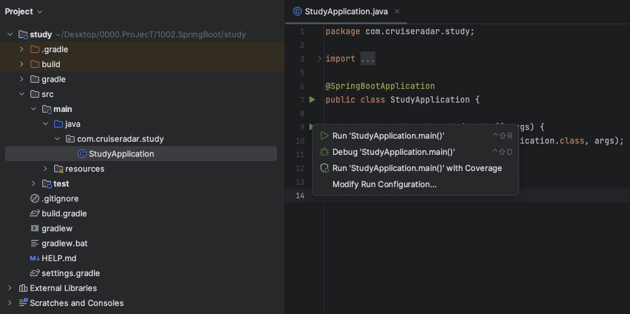This screenshot has width=630, height=314.
Task: Click the External Libraries icon
Action: tap(23, 288)
